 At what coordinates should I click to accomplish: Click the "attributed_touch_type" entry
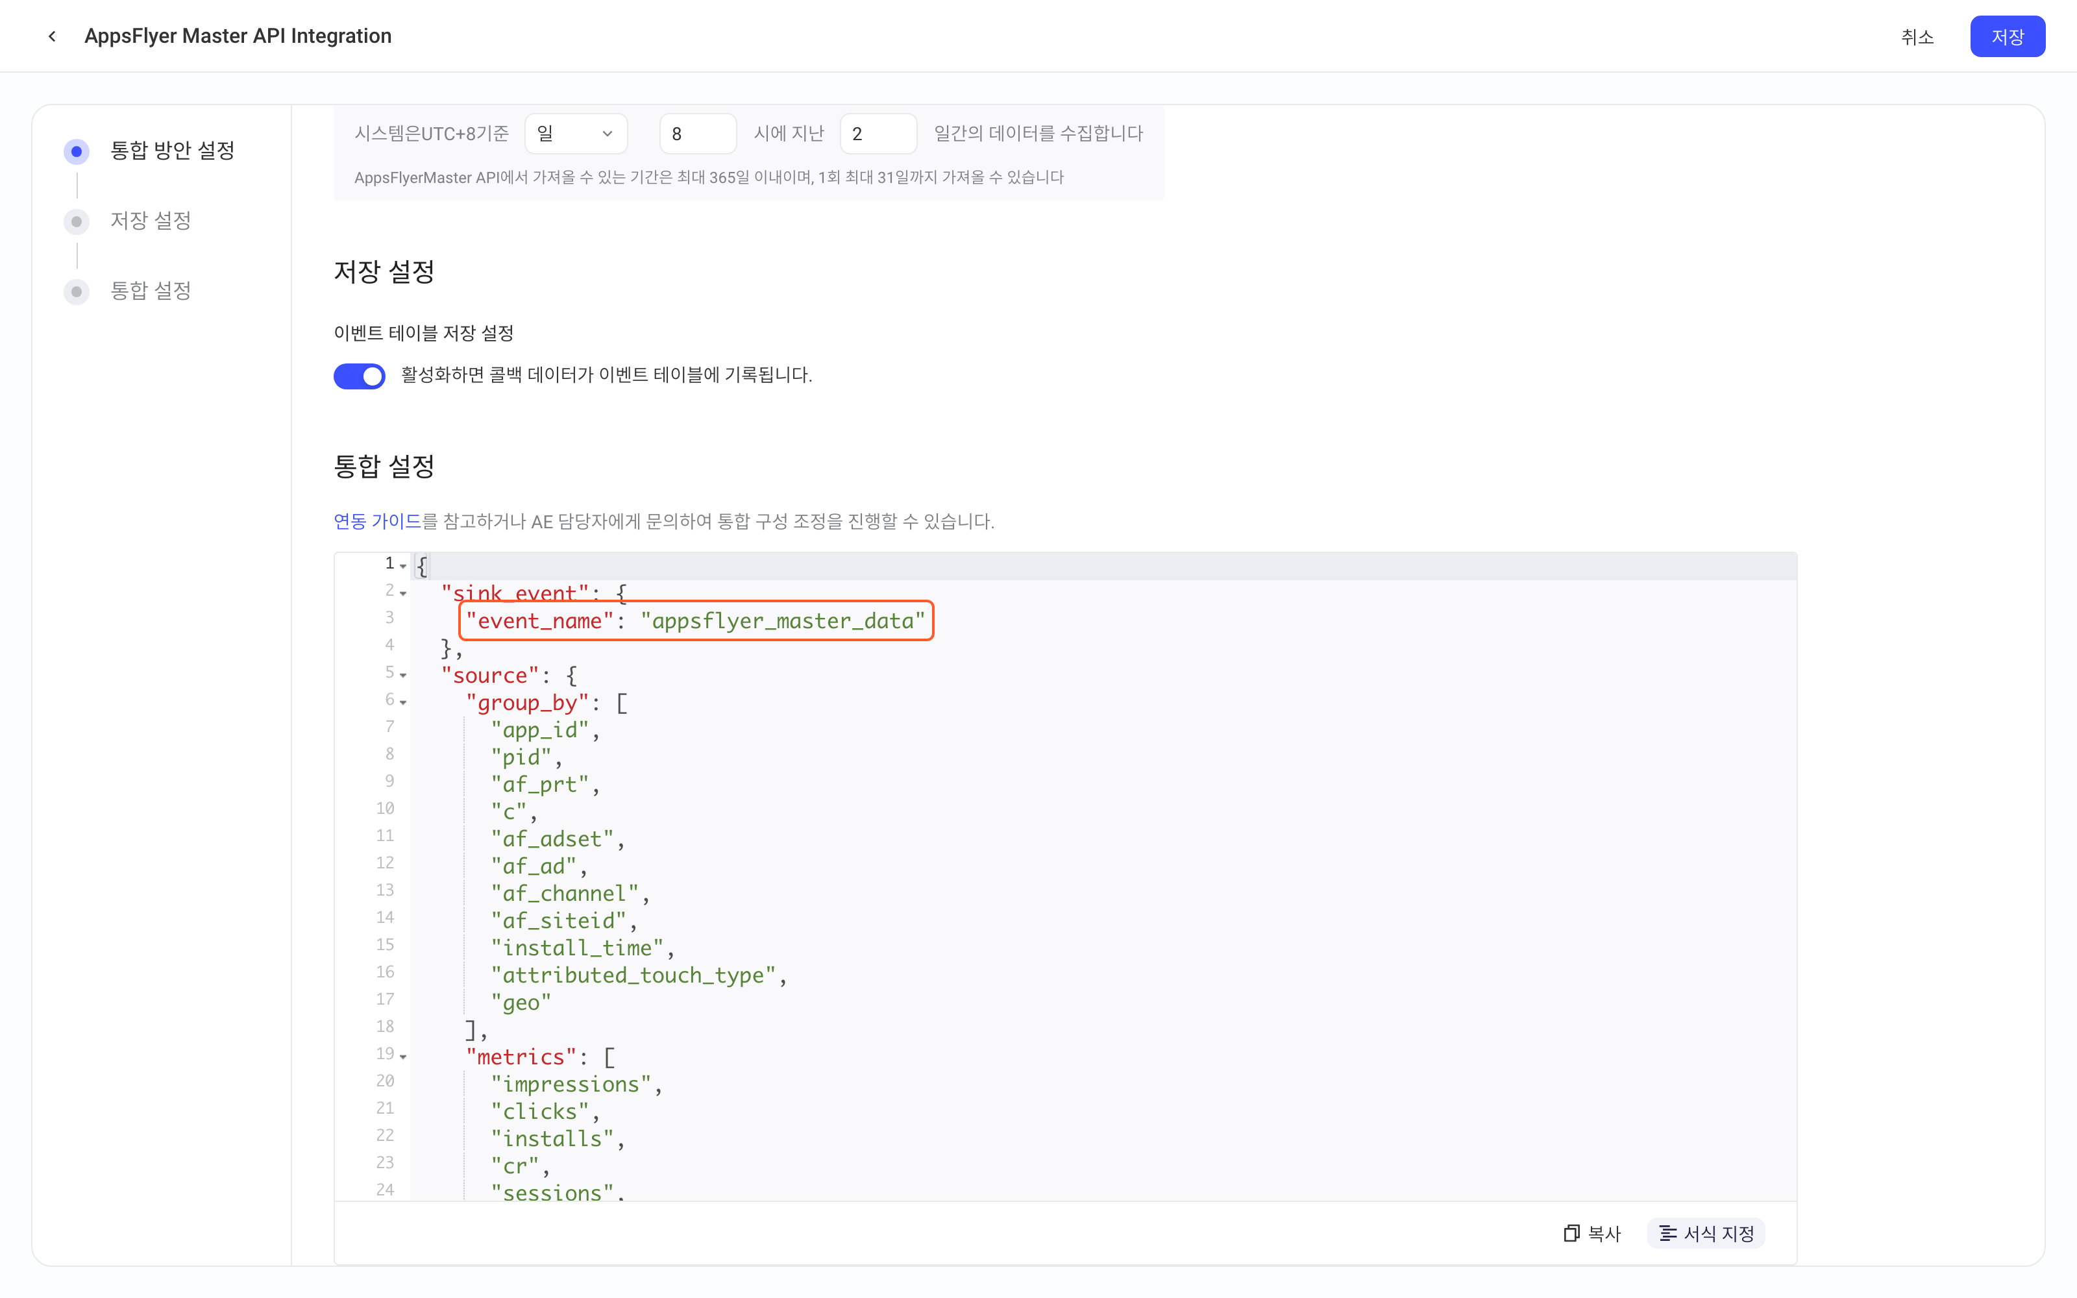tap(633, 975)
